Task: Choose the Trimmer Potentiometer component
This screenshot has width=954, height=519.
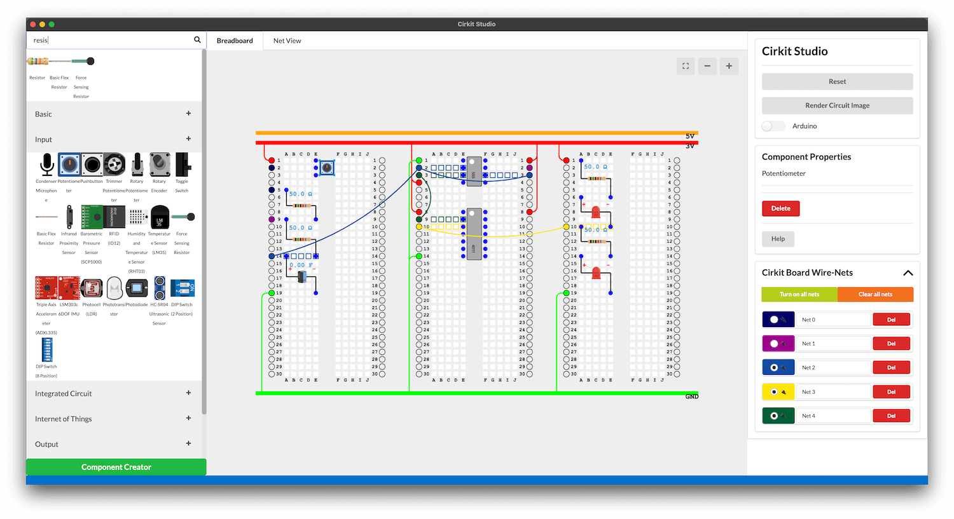Action: (114, 165)
